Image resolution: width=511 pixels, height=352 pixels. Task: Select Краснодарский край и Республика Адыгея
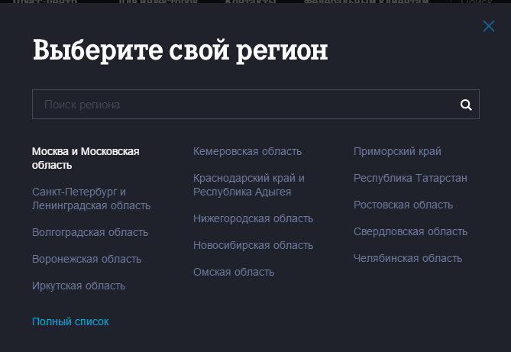tap(249, 185)
